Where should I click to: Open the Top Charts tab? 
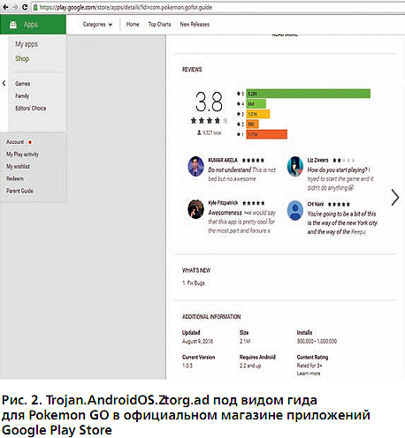(159, 25)
